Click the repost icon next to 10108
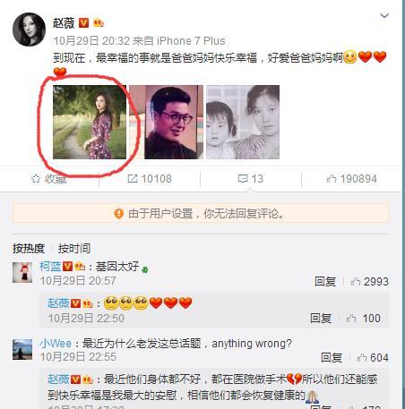405x409 pixels. point(133,179)
